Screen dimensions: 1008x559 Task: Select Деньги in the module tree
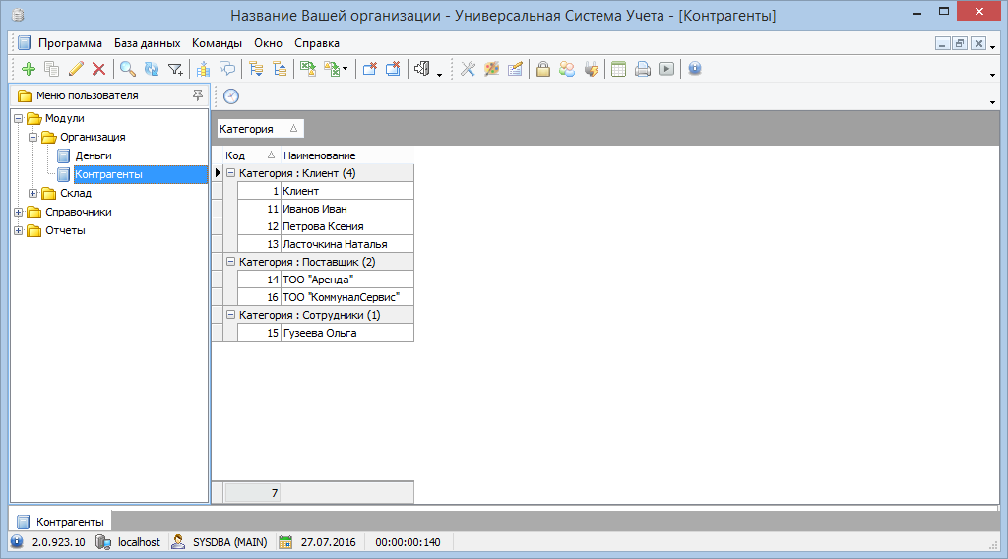point(94,155)
